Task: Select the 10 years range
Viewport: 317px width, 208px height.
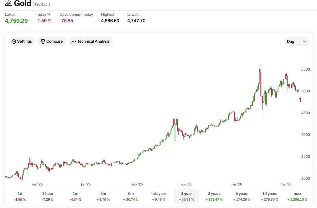Action: click(270, 196)
